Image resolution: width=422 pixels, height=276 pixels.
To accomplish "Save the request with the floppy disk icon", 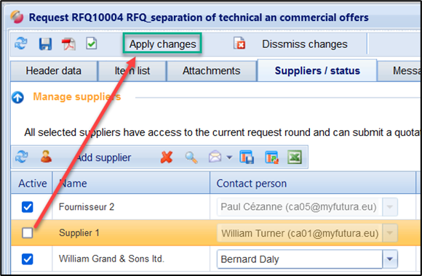I will (x=45, y=44).
